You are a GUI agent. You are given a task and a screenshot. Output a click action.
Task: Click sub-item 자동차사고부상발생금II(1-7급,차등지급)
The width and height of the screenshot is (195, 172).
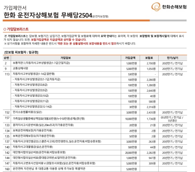[36, 79]
